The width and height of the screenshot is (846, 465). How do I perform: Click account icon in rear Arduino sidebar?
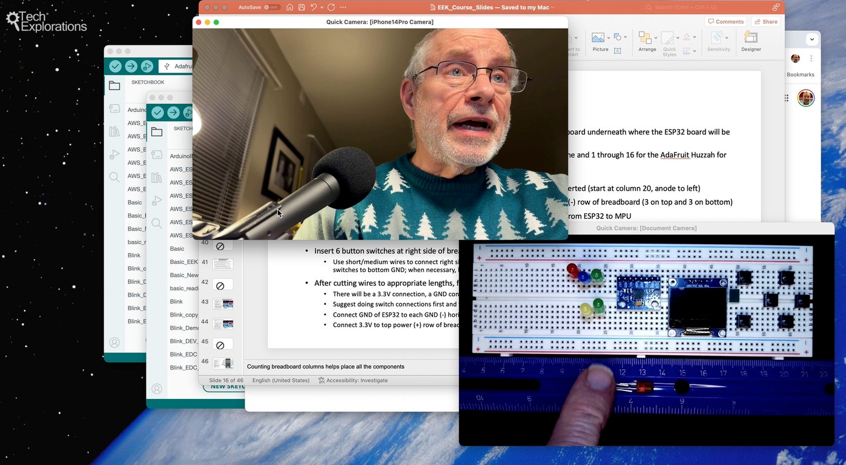click(114, 343)
